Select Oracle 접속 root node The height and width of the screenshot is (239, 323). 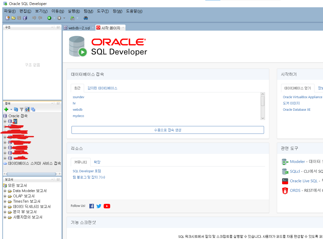point(18,116)
